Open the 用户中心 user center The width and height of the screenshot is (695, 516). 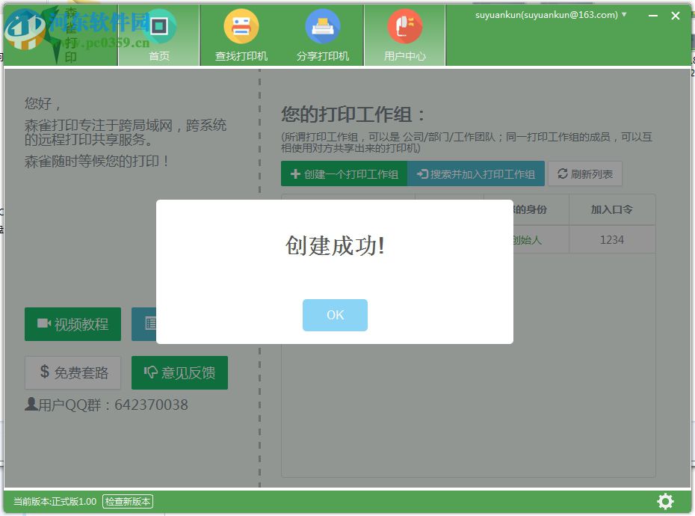click(404, 34)
